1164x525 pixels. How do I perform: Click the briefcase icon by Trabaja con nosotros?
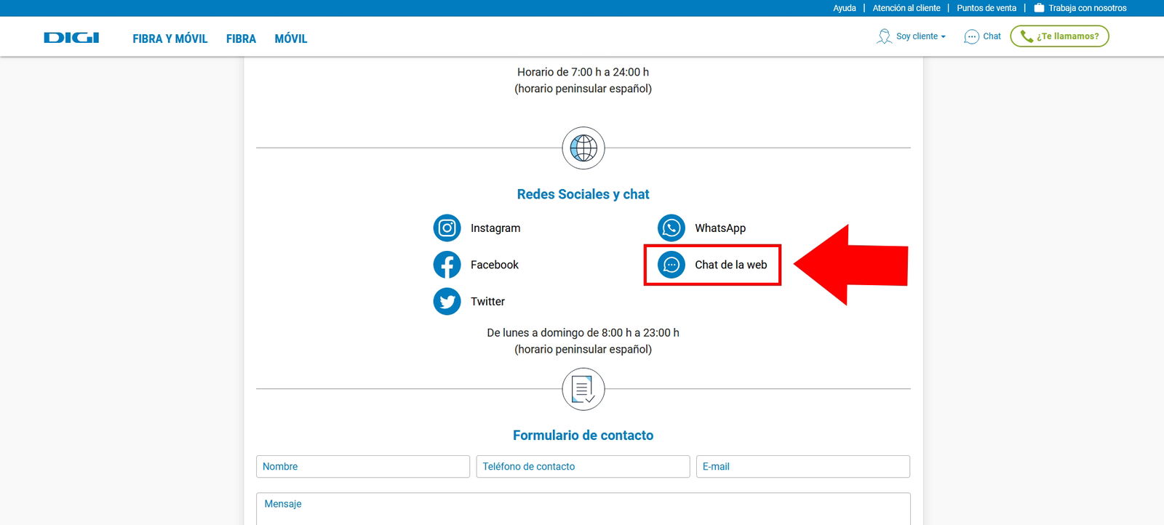point(1039,8)
